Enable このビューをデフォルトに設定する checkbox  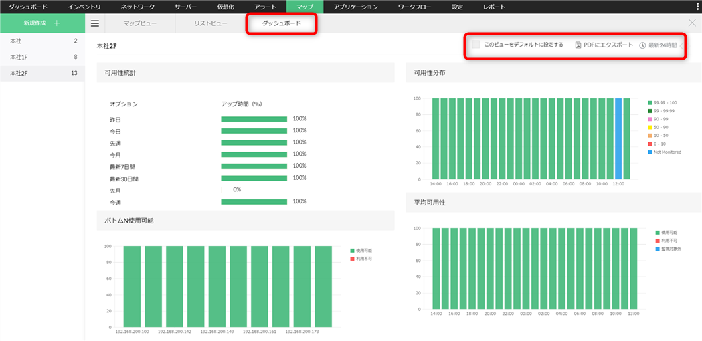coord(476,45)
